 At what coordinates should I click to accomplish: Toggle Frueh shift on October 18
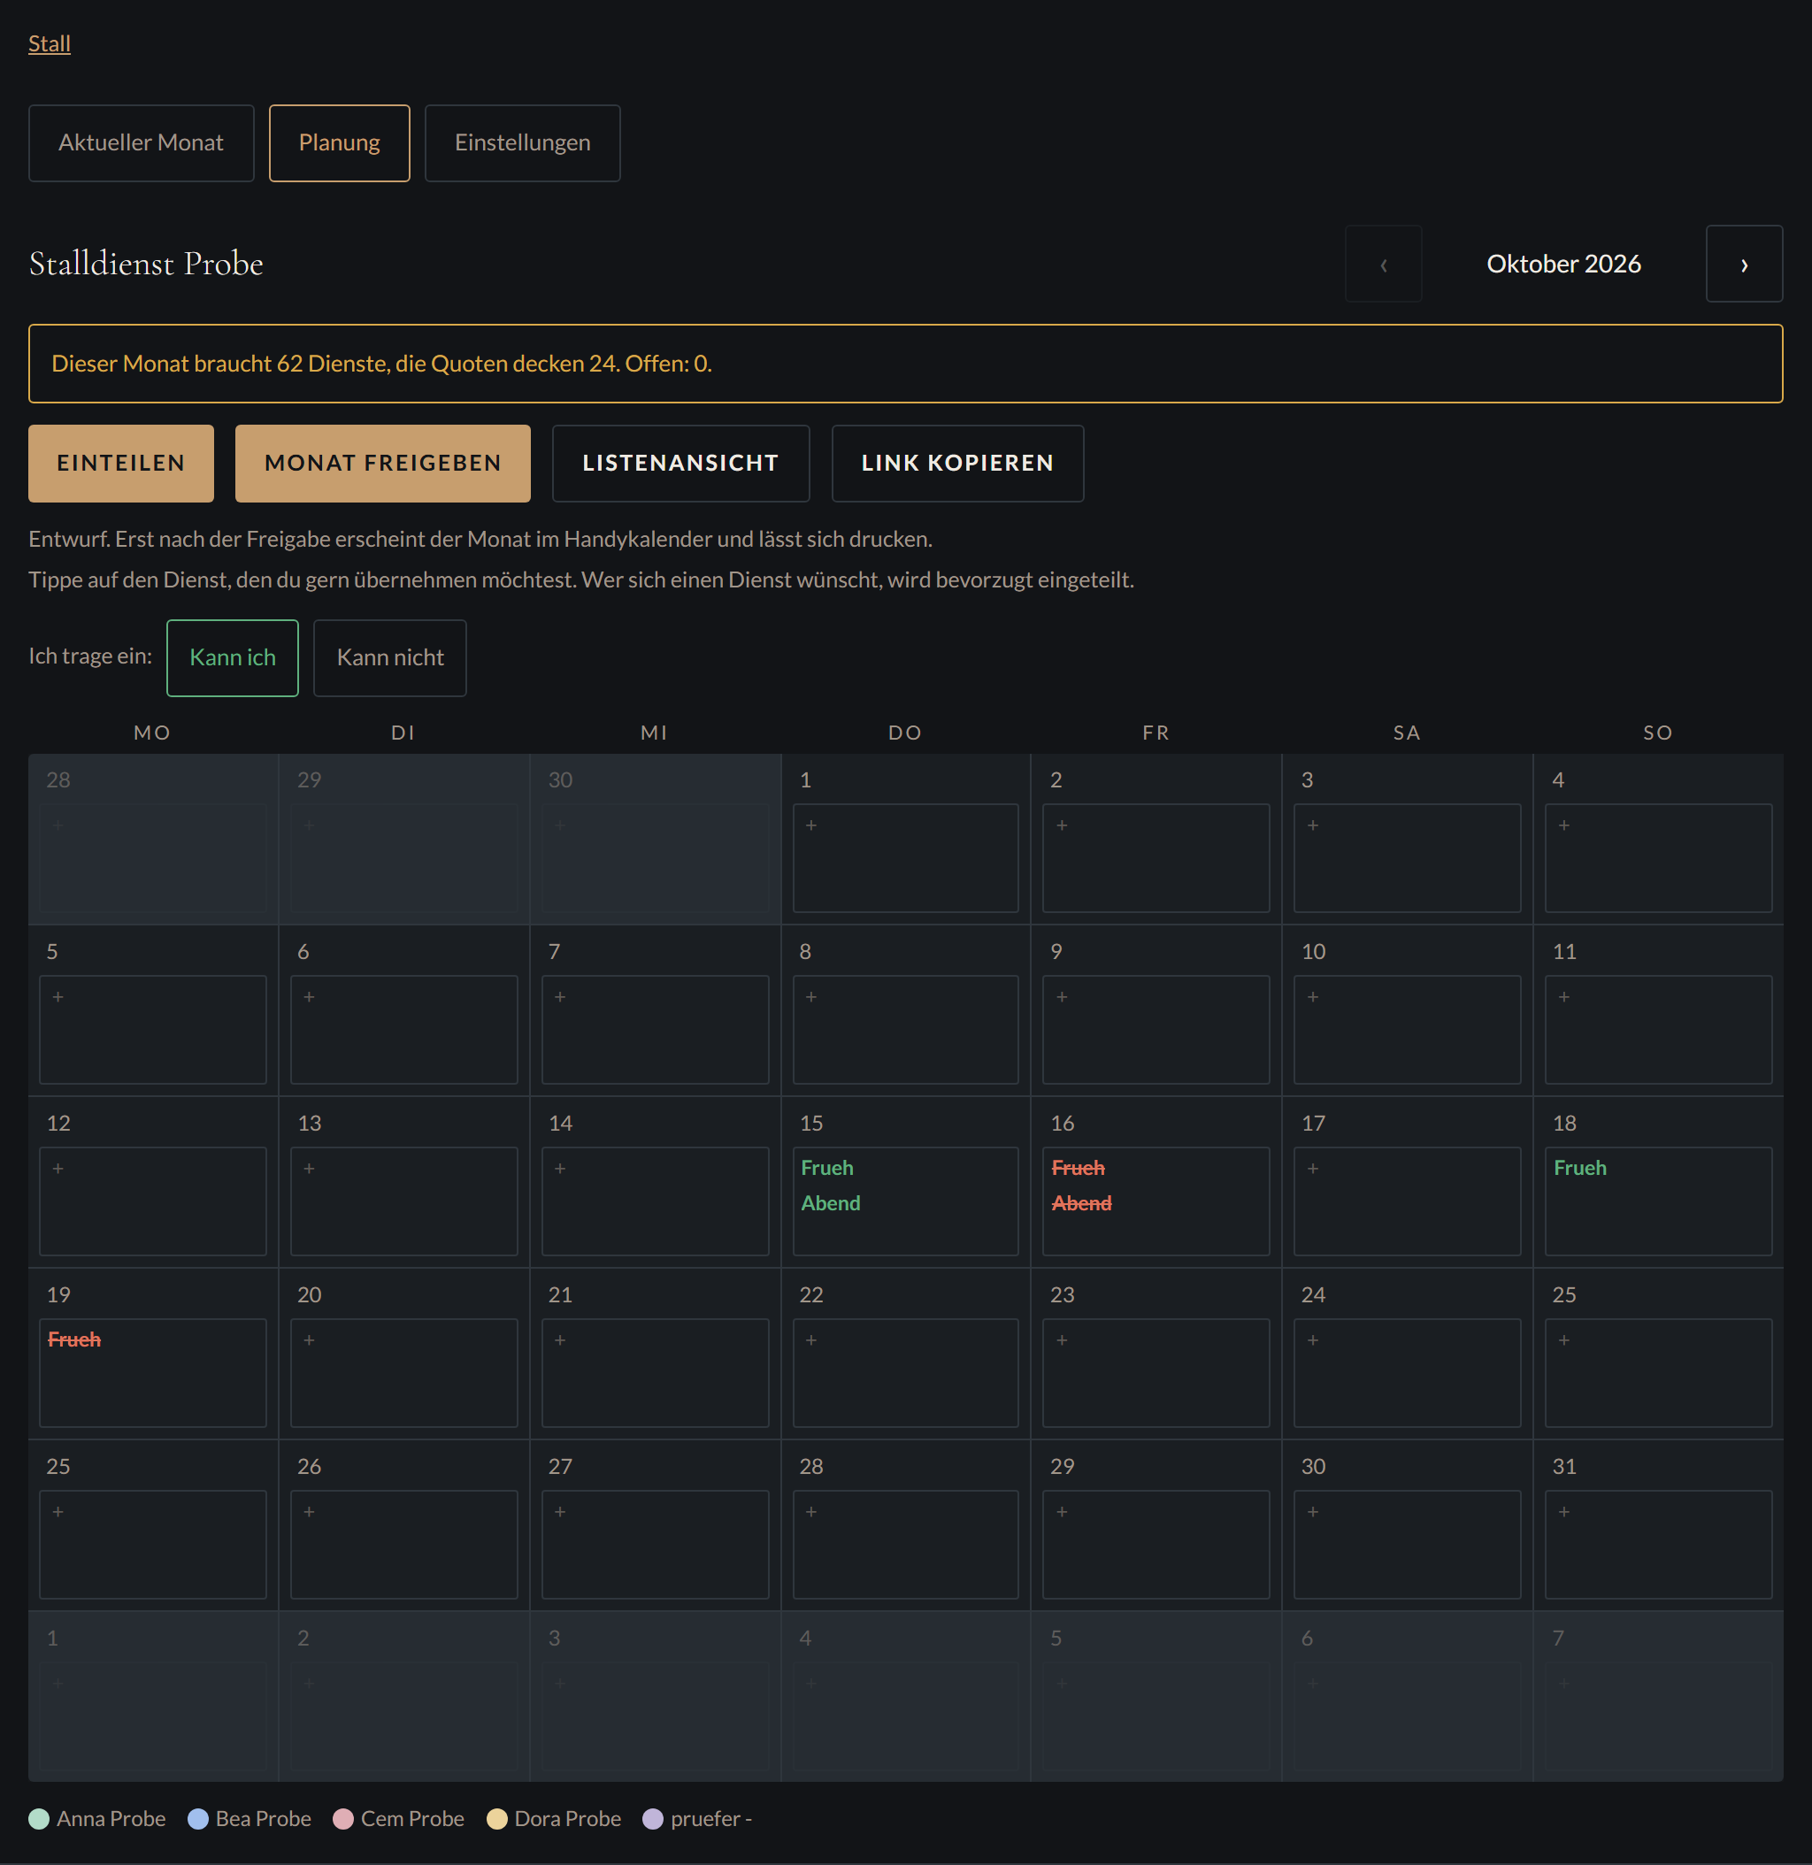(x=1580, y=1169)
